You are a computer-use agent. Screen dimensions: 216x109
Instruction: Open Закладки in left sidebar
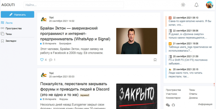[x=11, y=41]
